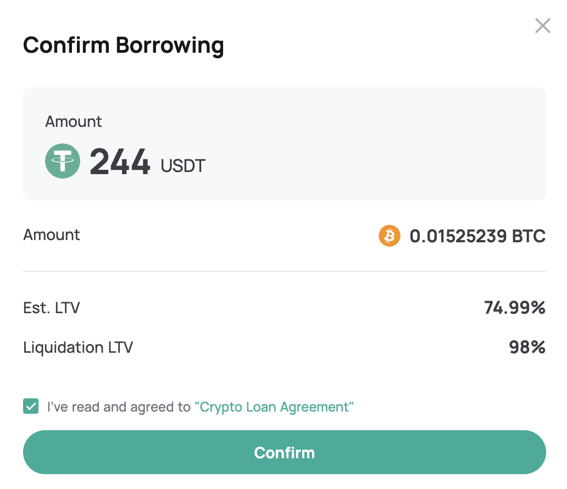Click the BTC unit text
The width and height of the screenshot is (567, 489).
(x=529, y=236)
